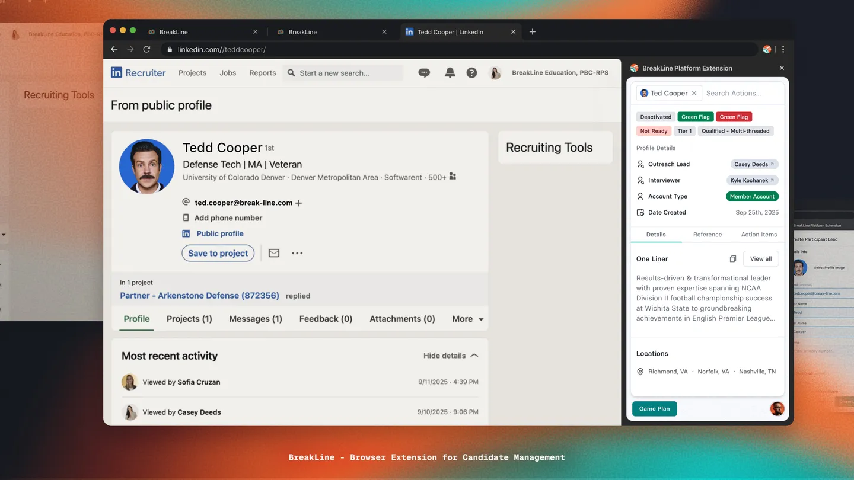Click the location pin icon

(x=640, y=372)
